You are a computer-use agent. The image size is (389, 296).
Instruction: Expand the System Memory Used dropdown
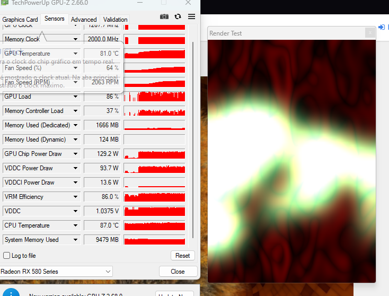(75, 240)
